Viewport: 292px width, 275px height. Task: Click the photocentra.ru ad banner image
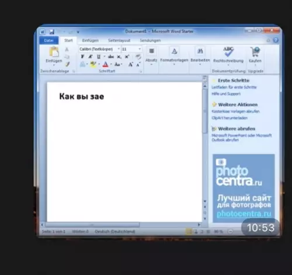[x=244, y=188]
